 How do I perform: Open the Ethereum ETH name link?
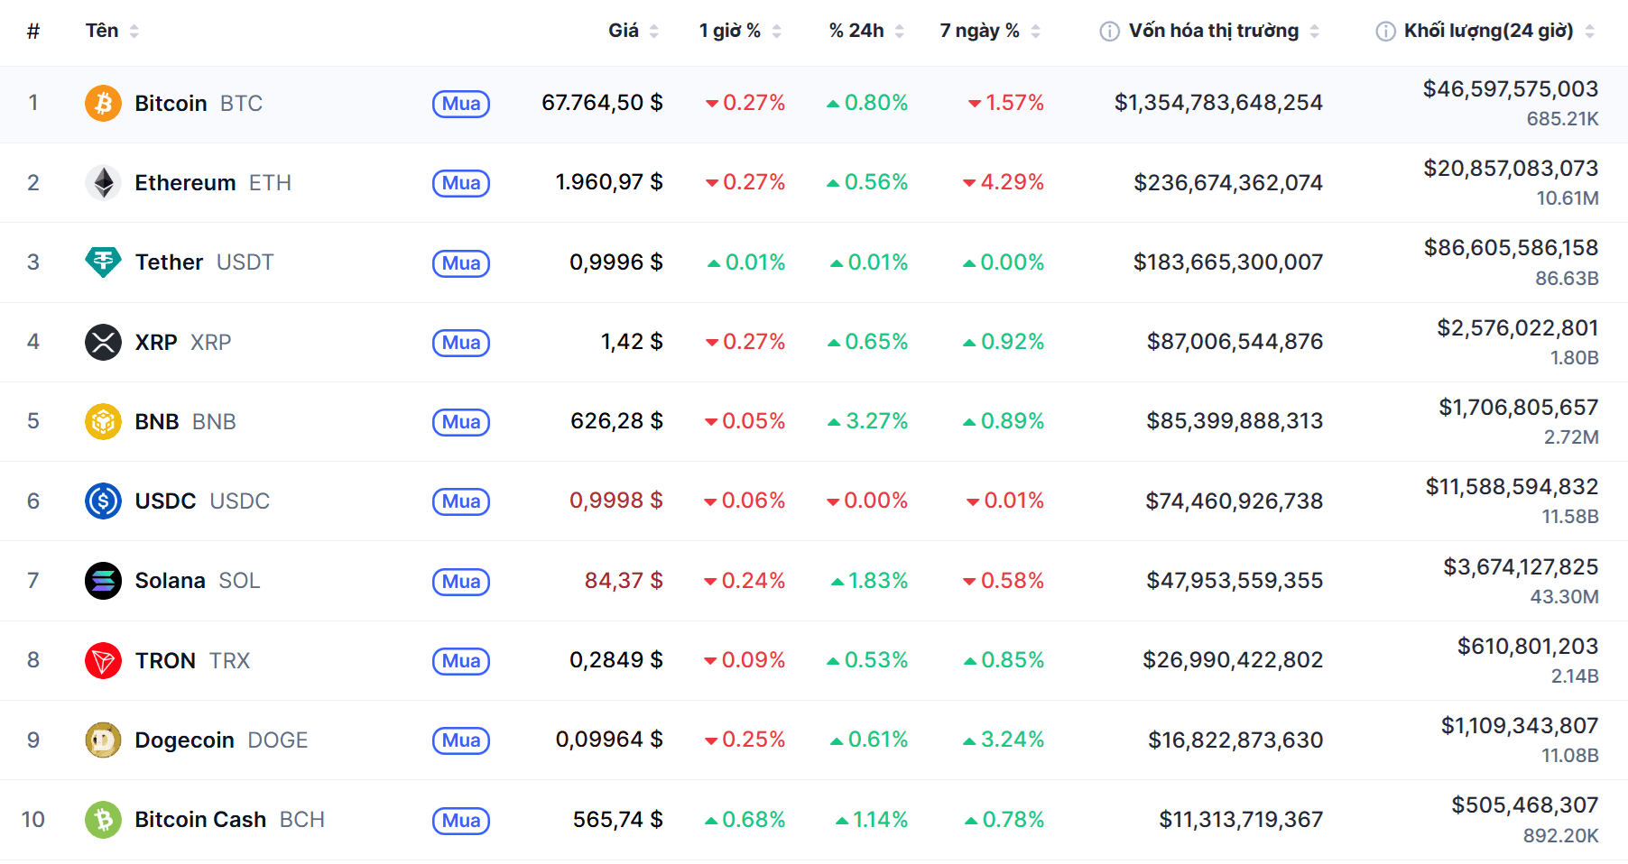(213, 183)
